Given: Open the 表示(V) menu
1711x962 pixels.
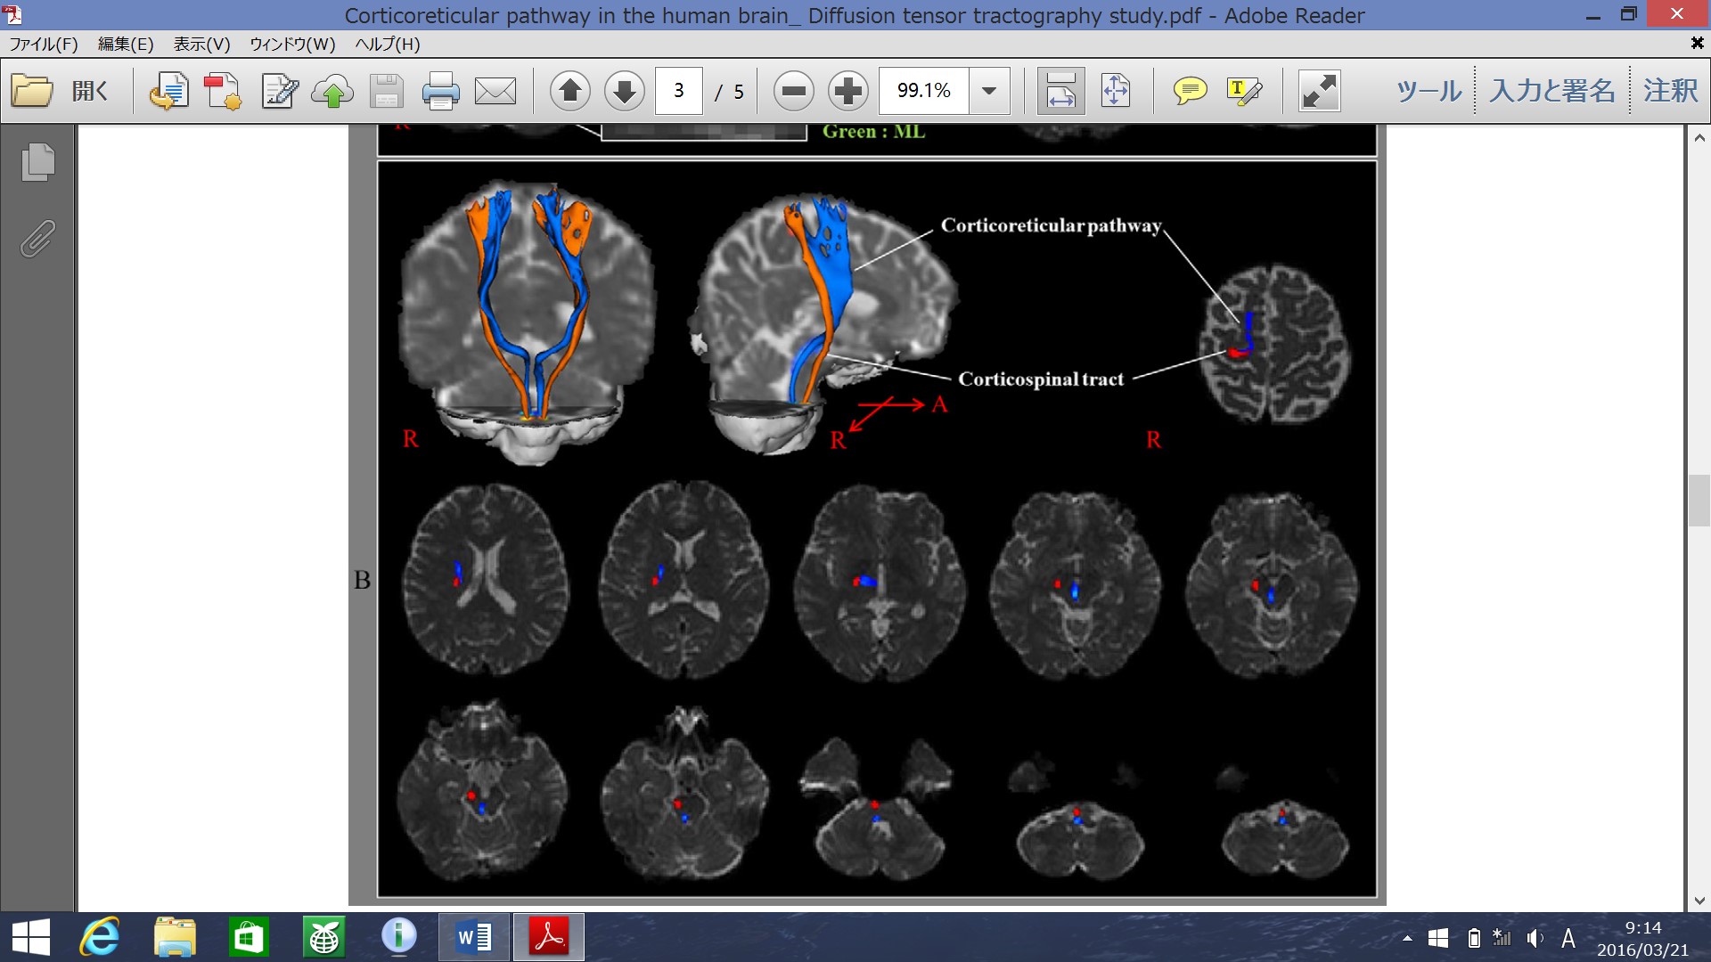Looking at the screenshot, I should pos(201,44).
